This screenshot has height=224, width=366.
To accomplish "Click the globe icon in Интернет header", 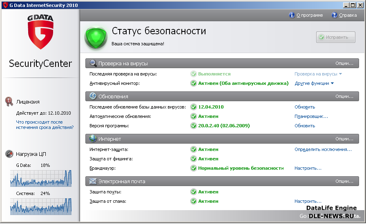I will [x=93, y=138].
